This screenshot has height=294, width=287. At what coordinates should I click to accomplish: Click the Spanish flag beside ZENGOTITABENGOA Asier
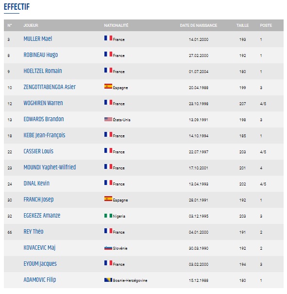(x=108, y=86)
